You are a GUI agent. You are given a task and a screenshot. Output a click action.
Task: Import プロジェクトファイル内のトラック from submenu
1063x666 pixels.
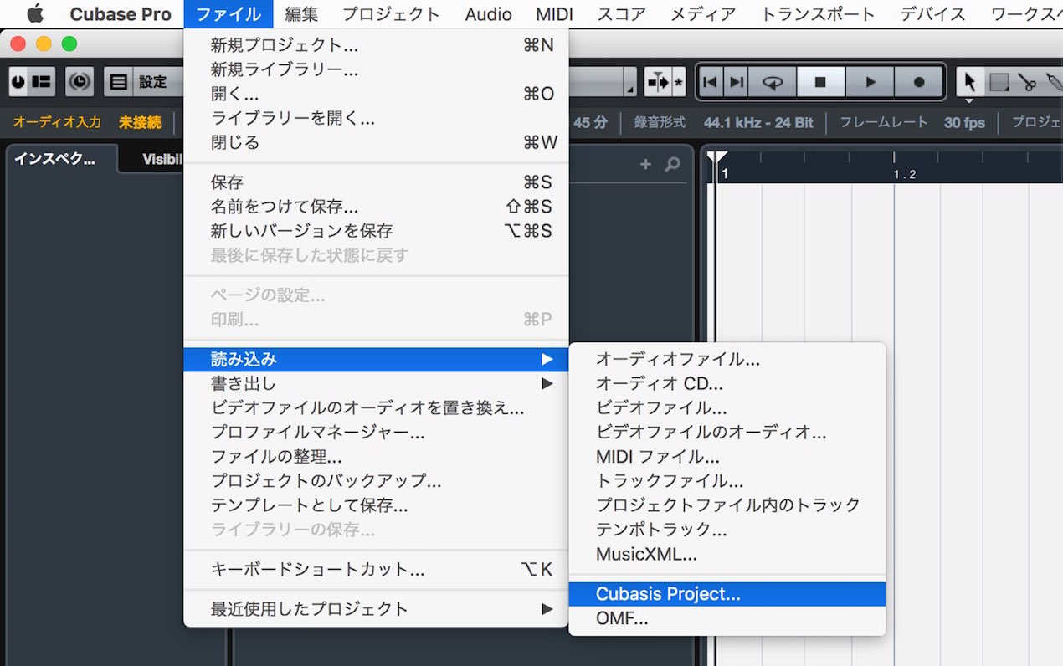(x=727, y=505)
